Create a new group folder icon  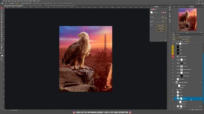[197, 110]
